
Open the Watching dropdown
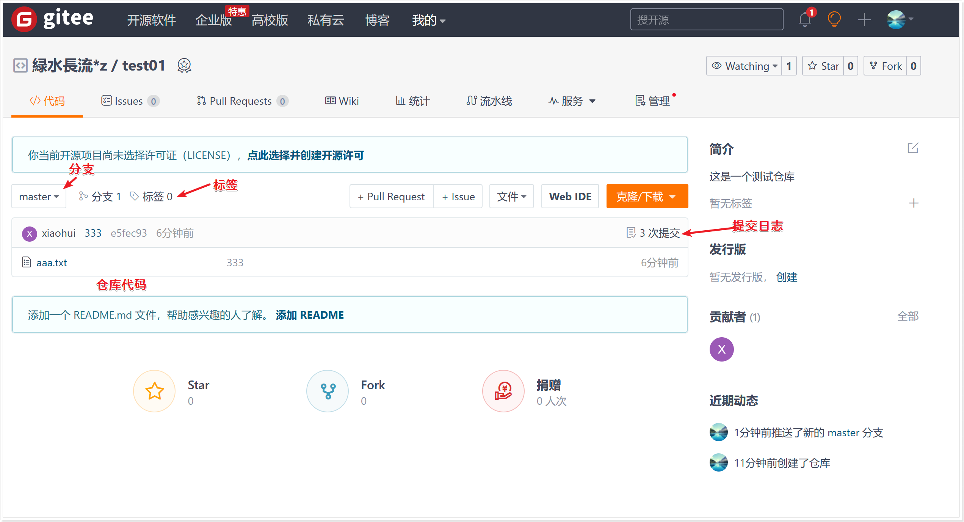tap(745, 66)
